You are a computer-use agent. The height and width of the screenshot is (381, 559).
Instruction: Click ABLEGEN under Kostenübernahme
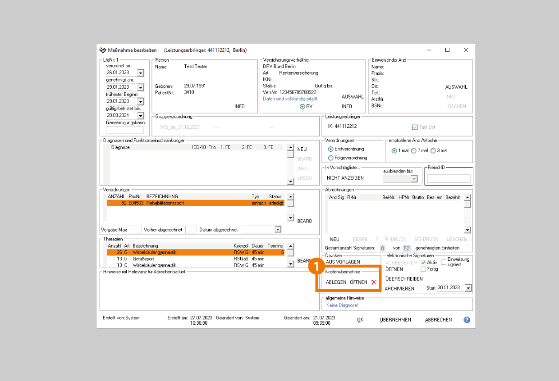click(336, 282)
